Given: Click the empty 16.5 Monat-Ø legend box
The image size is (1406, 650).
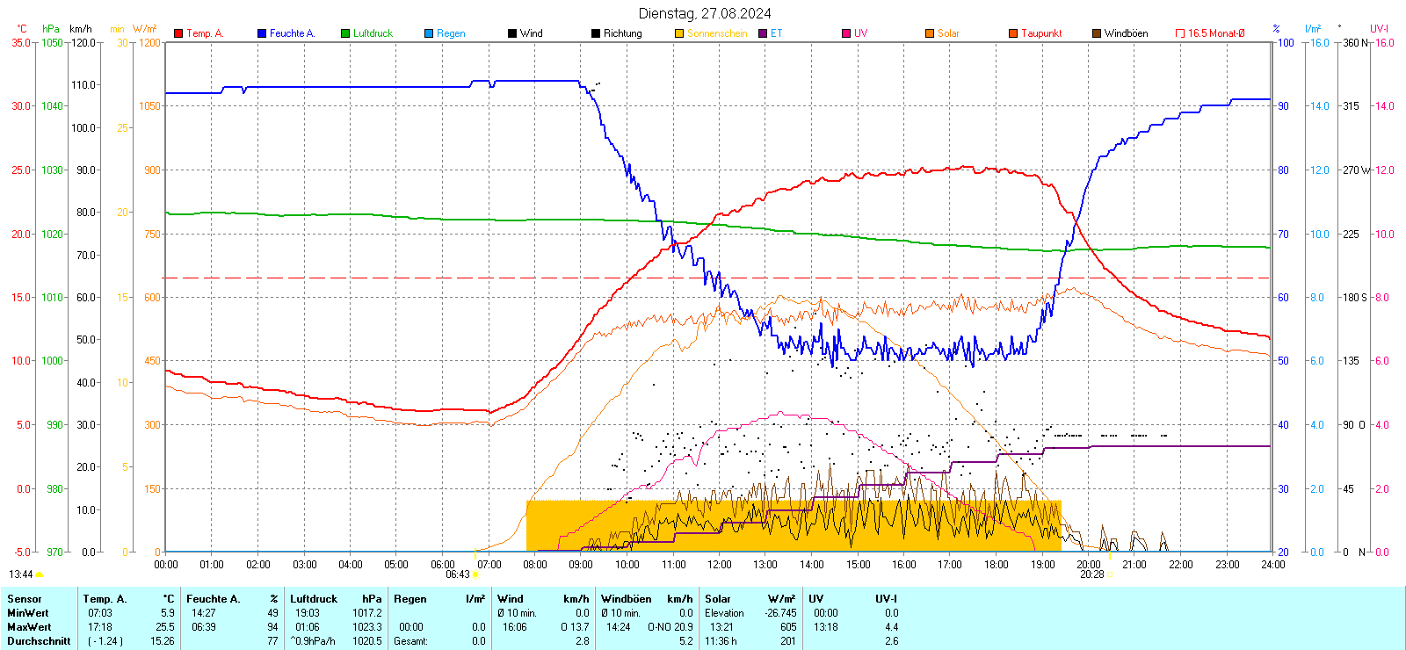Looking at the screenshot, I should click(x=1180, y=33).
